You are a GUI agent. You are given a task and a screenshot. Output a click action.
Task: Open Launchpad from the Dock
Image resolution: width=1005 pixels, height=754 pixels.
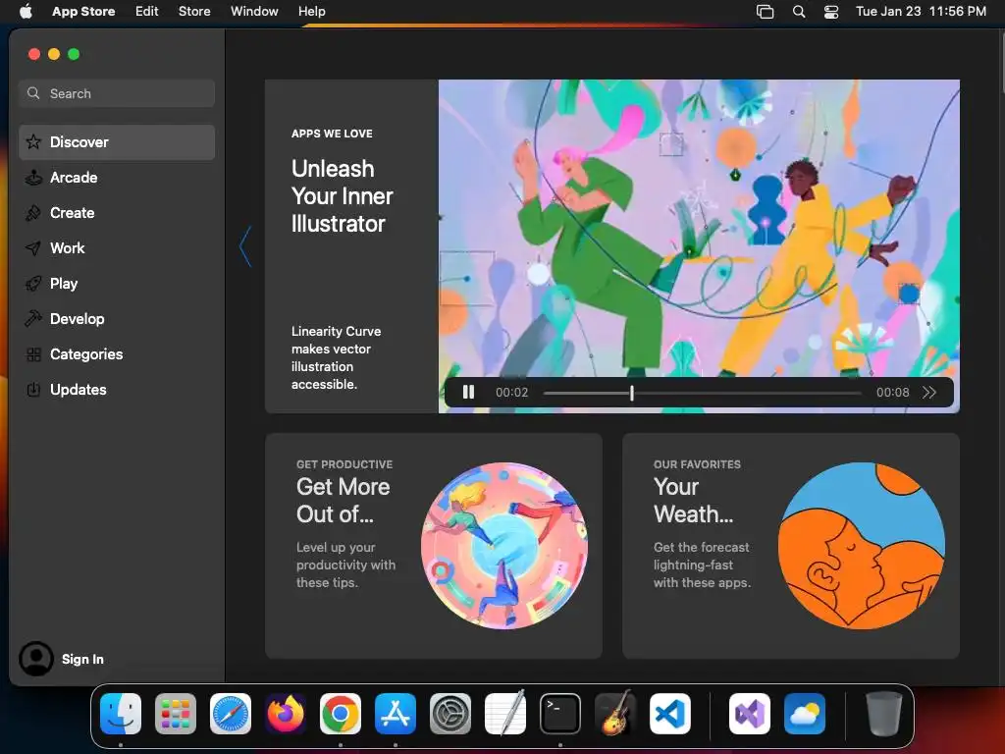click(x=176, y=714)
